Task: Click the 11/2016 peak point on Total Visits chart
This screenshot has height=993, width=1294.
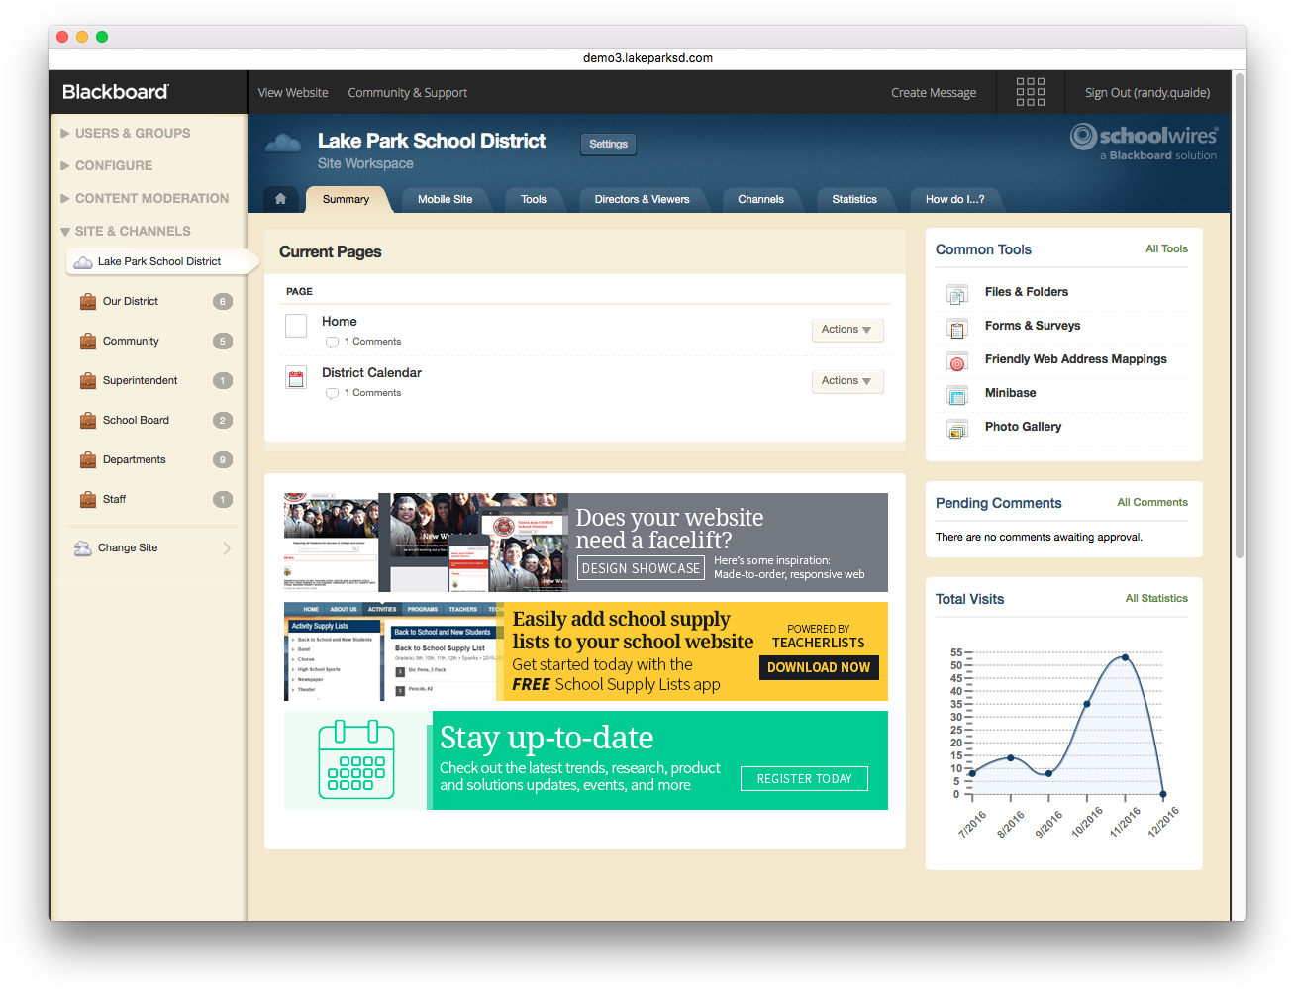Action: pyautogui.click(x=1125, y=657)
